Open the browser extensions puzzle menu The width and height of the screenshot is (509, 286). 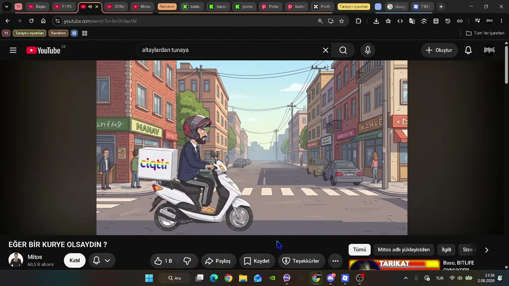pyautogui.click(x=358, y=21)
